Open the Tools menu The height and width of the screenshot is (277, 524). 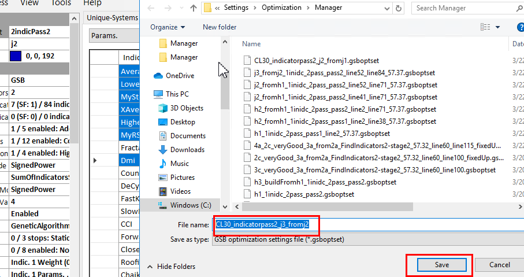point(61,3)
